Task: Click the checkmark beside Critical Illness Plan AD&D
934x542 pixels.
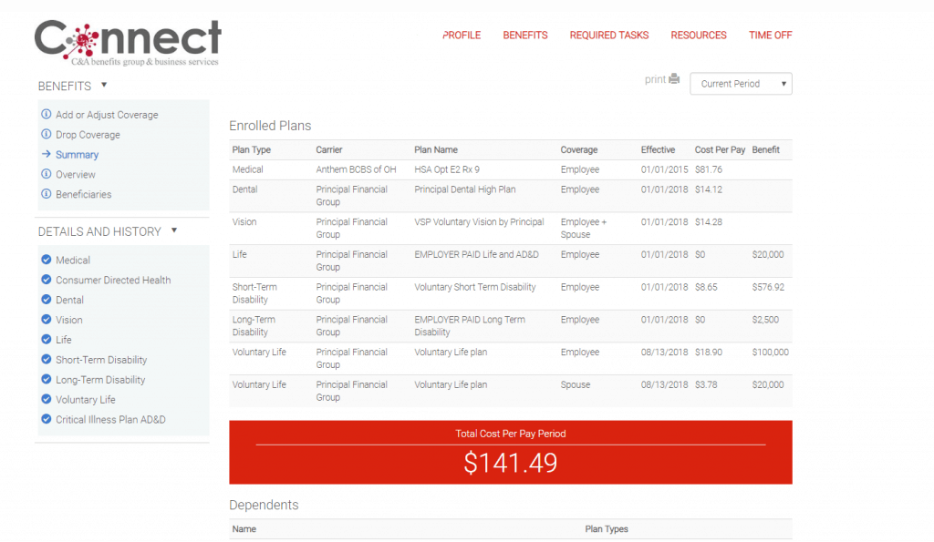Action: pyautogui.click(x=46, y=419)
